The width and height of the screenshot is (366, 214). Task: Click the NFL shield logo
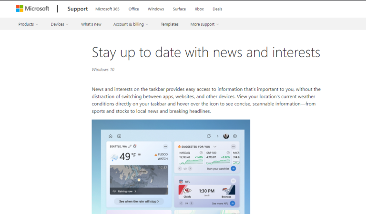click(x=181, y=181)
